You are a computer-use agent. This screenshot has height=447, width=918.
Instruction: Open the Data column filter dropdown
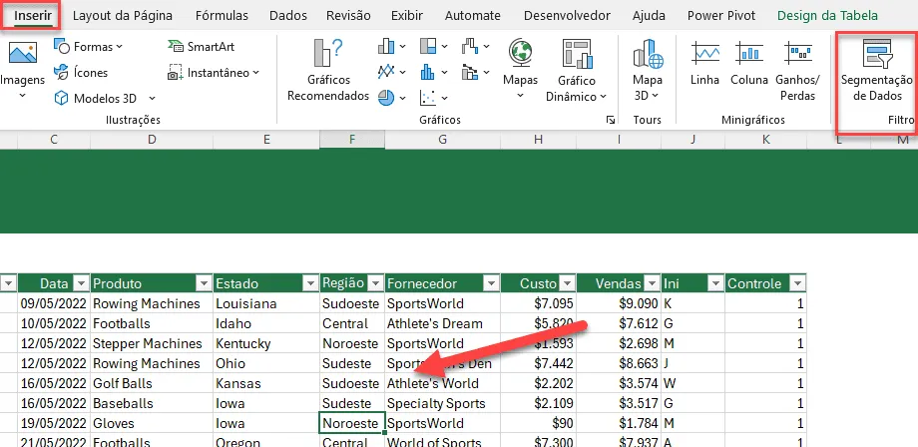click(x=82, y=283)
